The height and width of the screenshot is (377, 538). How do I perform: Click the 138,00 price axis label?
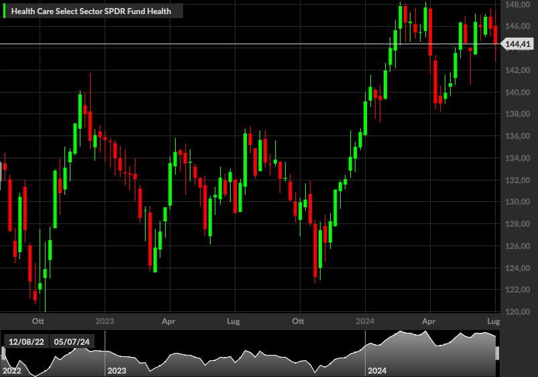(517, 114)
